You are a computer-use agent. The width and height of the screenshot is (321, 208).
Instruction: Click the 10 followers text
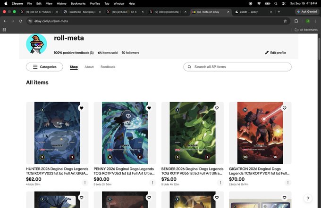point(130,53)
